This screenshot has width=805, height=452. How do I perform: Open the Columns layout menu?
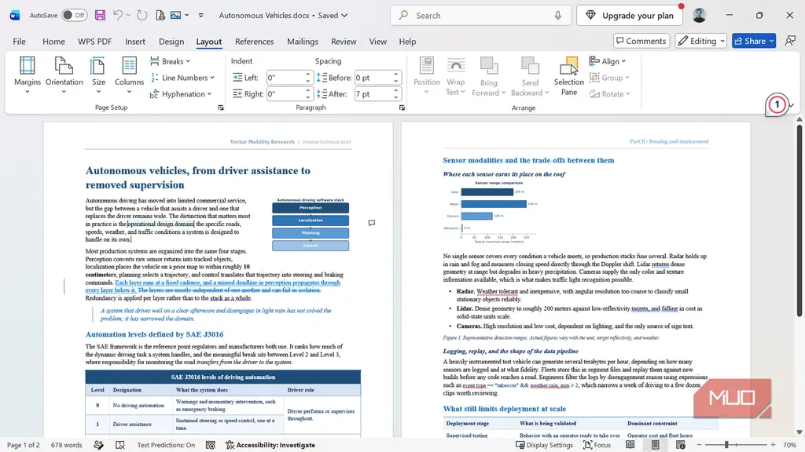129,75
